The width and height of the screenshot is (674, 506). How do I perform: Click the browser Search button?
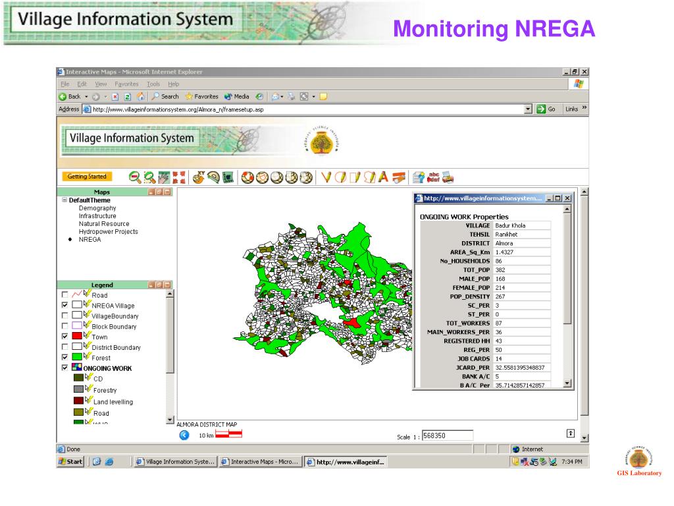(x=165, y=97)
